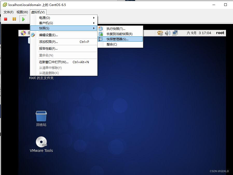
Task: Suspend the virtual machine via pause icon
Action: pyautogui.click(x=14, y=19)
